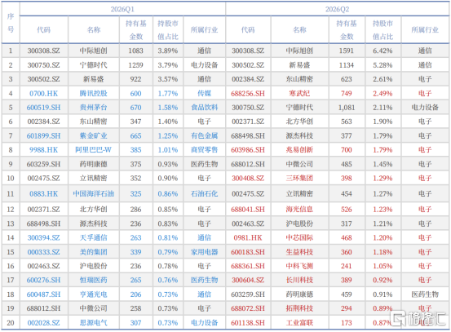Select fund count cell 1,081
This screenshot has height=332, width=451.
pyautogui.click(x=347, y=108)
